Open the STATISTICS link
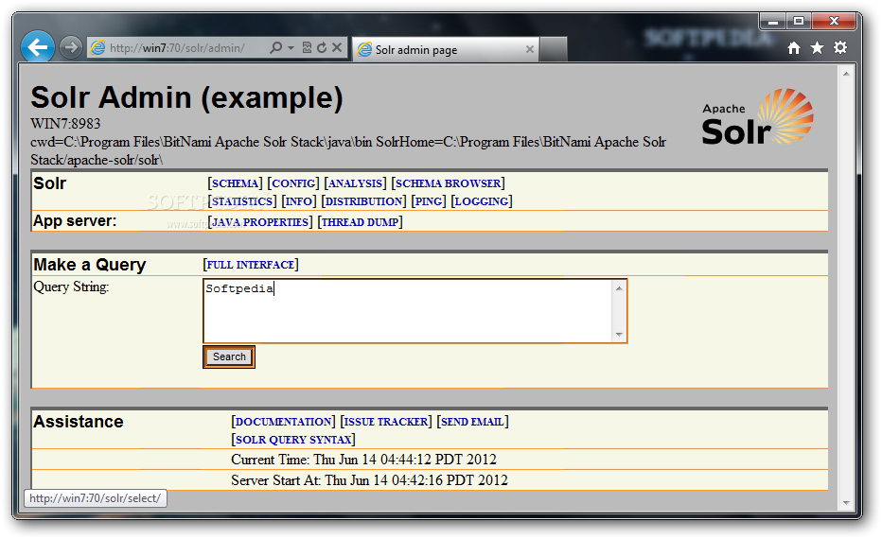The image size is (882, 539). click(242, 201)
